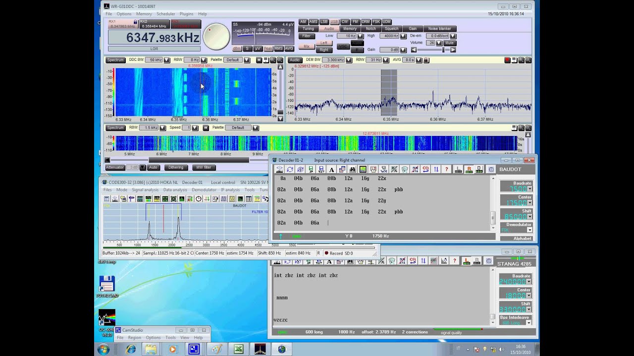This screenshot has width=634, height=356.
Task: Click the 'D' icon in decoder toolbar
Action: pos(479,169)
